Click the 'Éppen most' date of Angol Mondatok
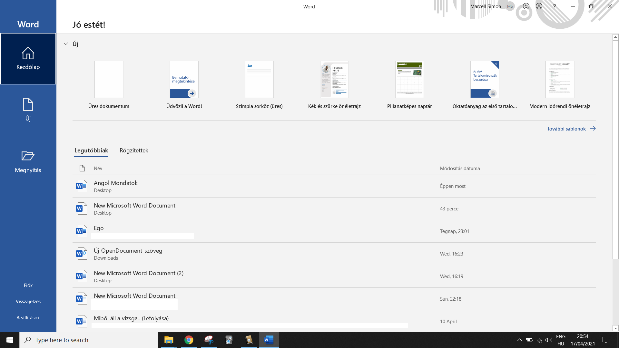This screenshot has width=619, height=348. coord(453,186)
